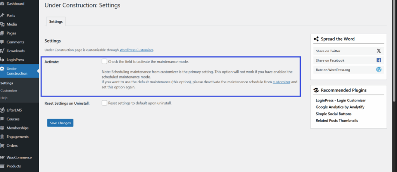The image size is (397, 172).
Task: Select the Under Construction menu item
Action: pos(19,71)
